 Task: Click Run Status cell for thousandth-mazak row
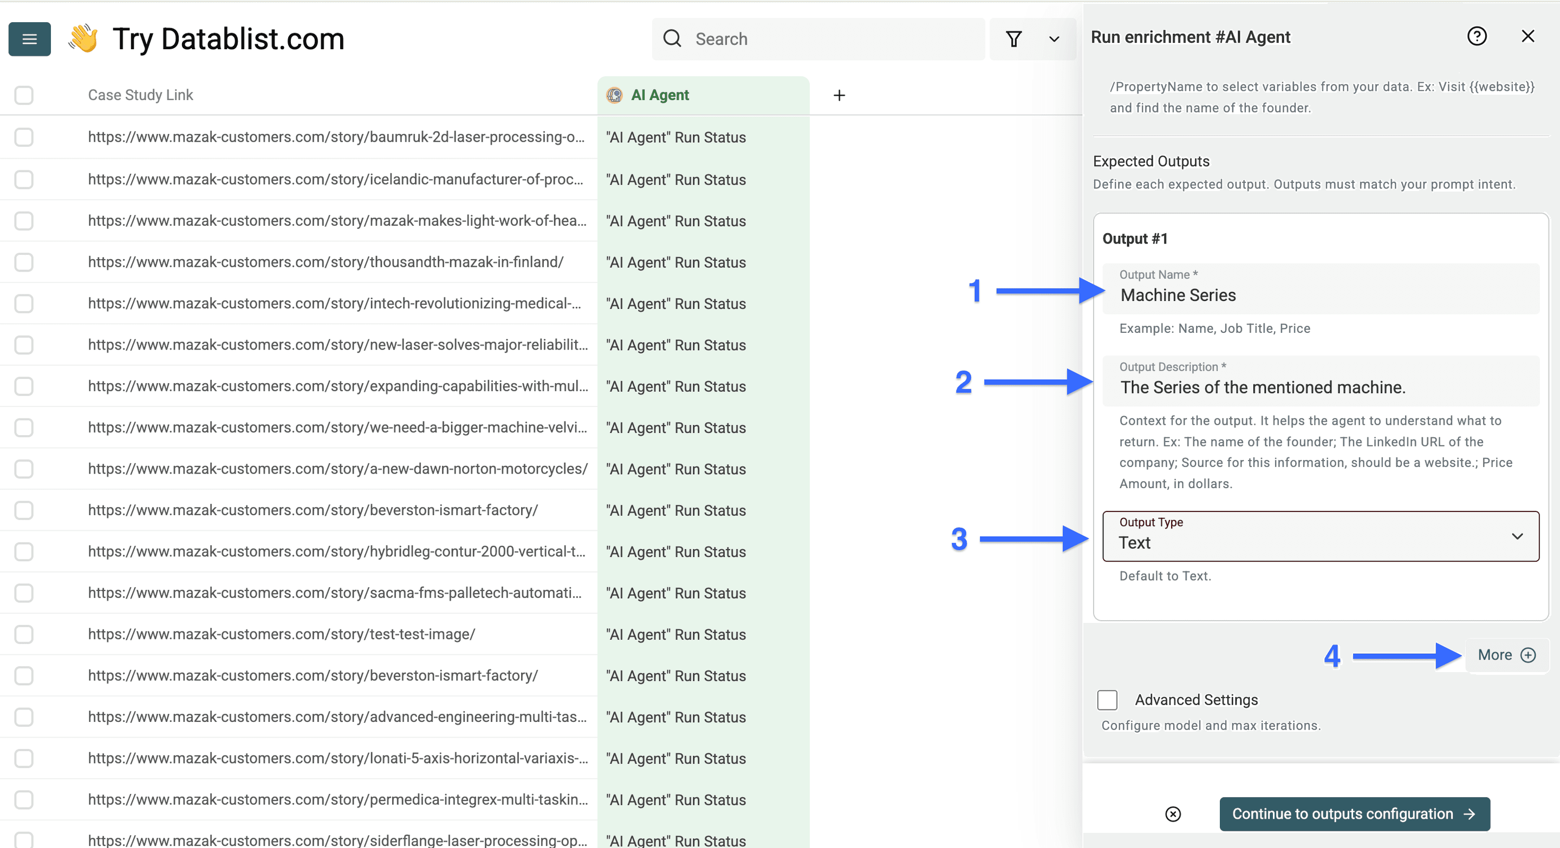pos(703,262)
